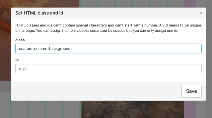Viewport: 212px width, 118px height.
Task: Click the "custom-column-background" text in class field
Action: [x=45, y=49]
